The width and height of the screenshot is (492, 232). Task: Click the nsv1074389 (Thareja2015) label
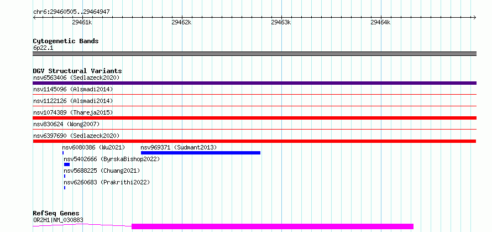tap(73, 112)
